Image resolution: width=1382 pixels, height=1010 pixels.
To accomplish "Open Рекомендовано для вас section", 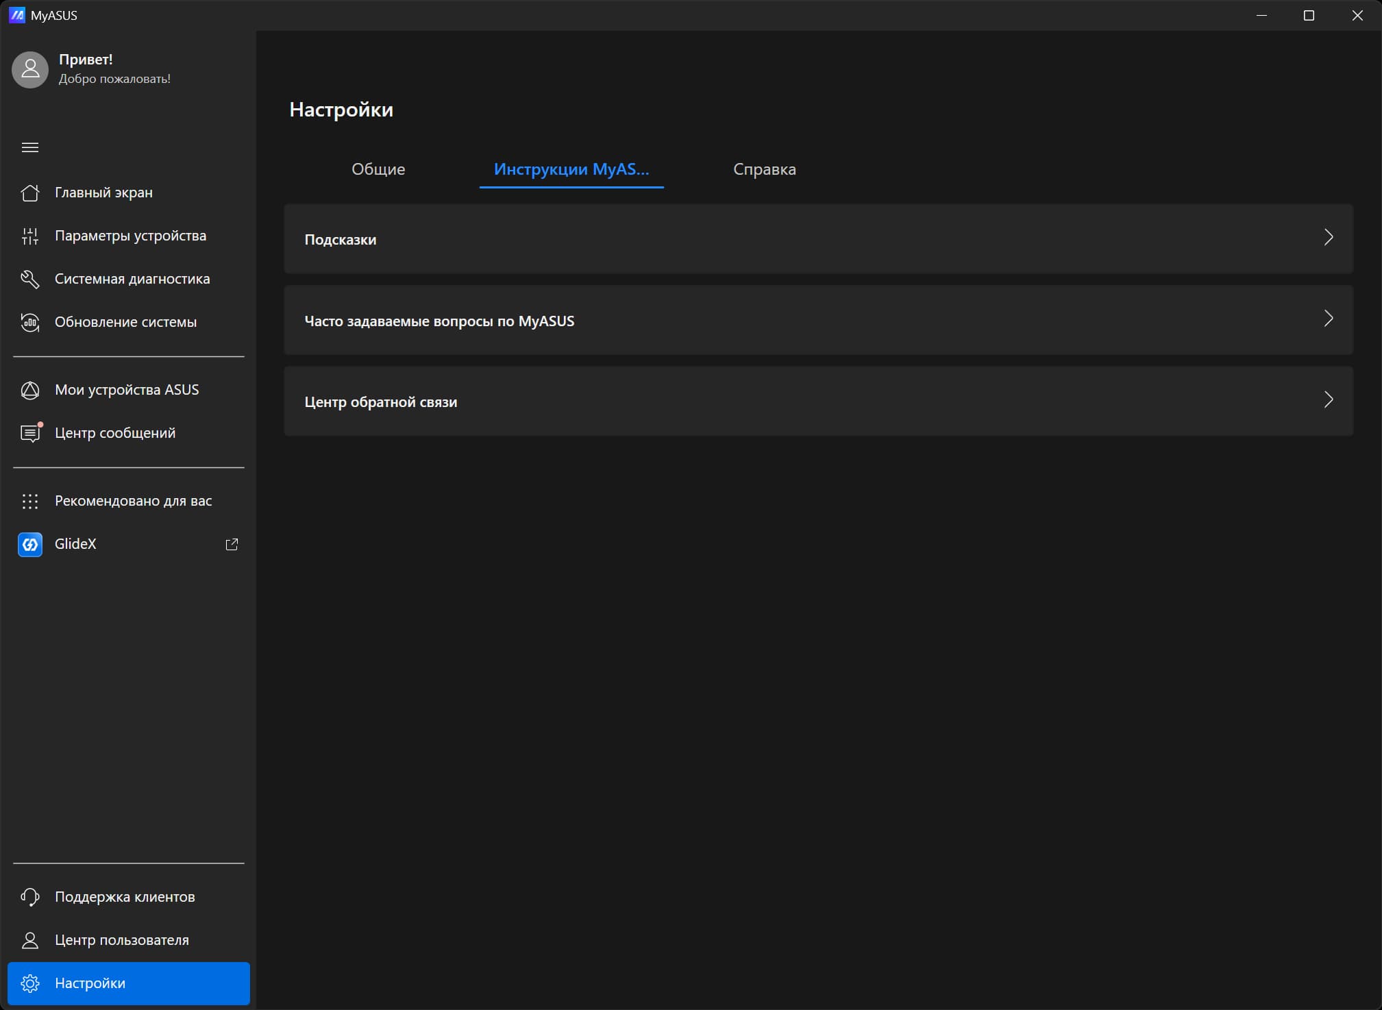I will [x=133, y=501].
